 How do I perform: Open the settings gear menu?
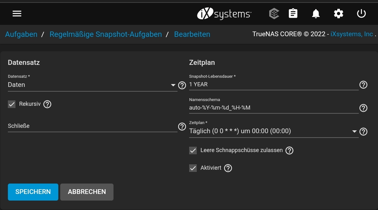coord(339,14)
